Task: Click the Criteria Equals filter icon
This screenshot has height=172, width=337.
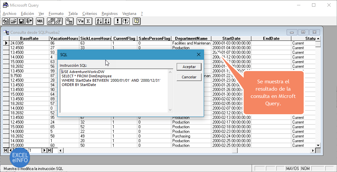Action: pos(80,21)
